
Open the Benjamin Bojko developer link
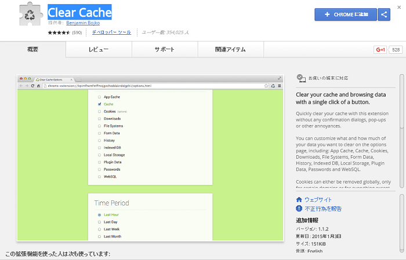(x=83, y=23)
